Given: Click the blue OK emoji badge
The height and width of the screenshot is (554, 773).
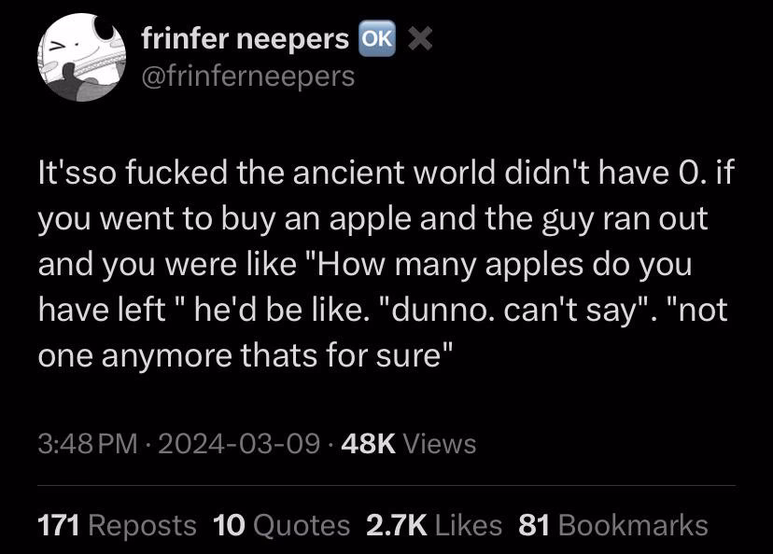Looking at the screenshot, I should pos(377,38).
